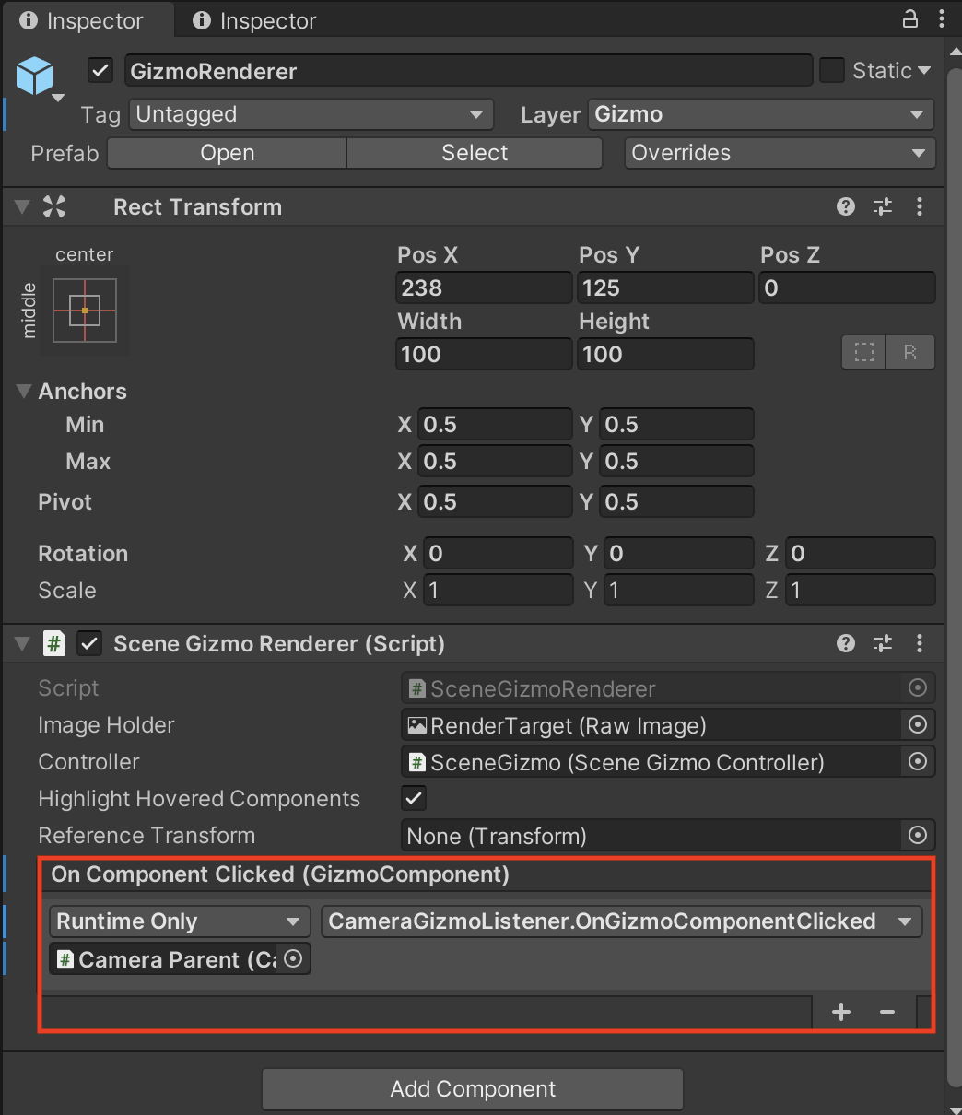Open the Untagged tag dropdown
The image size is (962, 1115).
point(311,114)
